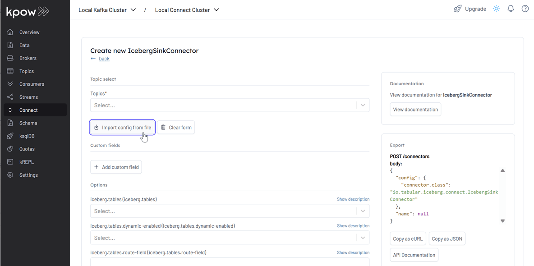
Task: Click the Schema document icon
Action: 10,123
